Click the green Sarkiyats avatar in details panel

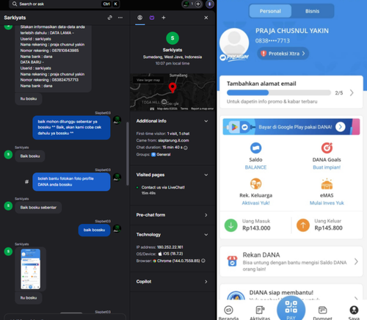[172, 38]
